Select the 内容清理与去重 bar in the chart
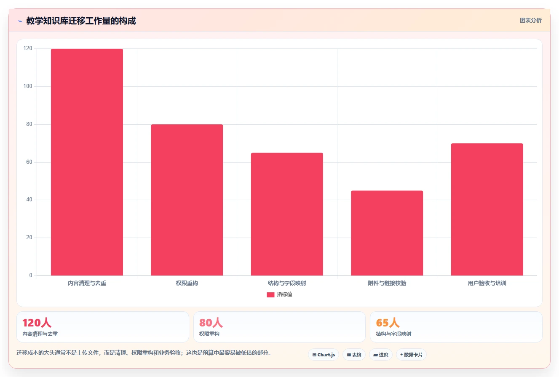The image size is (559, 377). coord(87,162)
